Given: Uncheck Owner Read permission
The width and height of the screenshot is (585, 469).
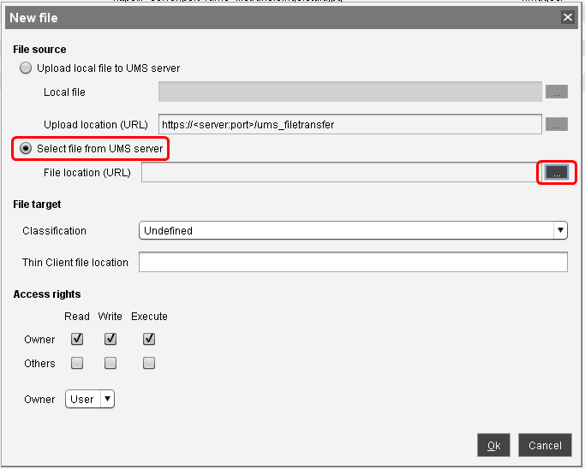Looking at the screenshot, I should coord(77,339).
